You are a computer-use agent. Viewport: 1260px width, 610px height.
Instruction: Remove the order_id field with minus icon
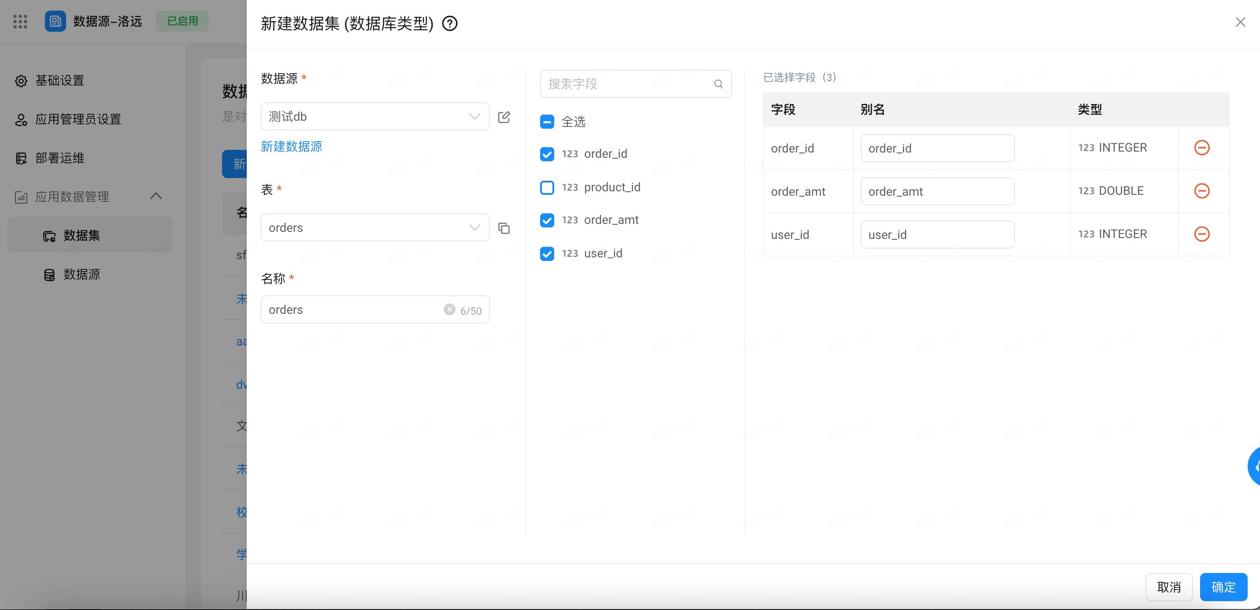coord(1202,148)
